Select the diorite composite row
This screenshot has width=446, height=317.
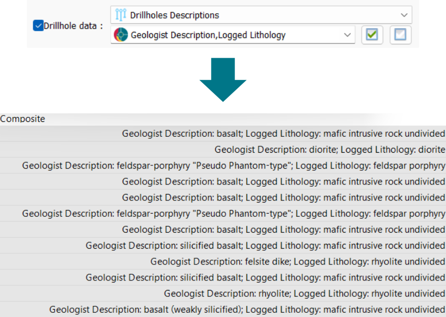(330, 149)
